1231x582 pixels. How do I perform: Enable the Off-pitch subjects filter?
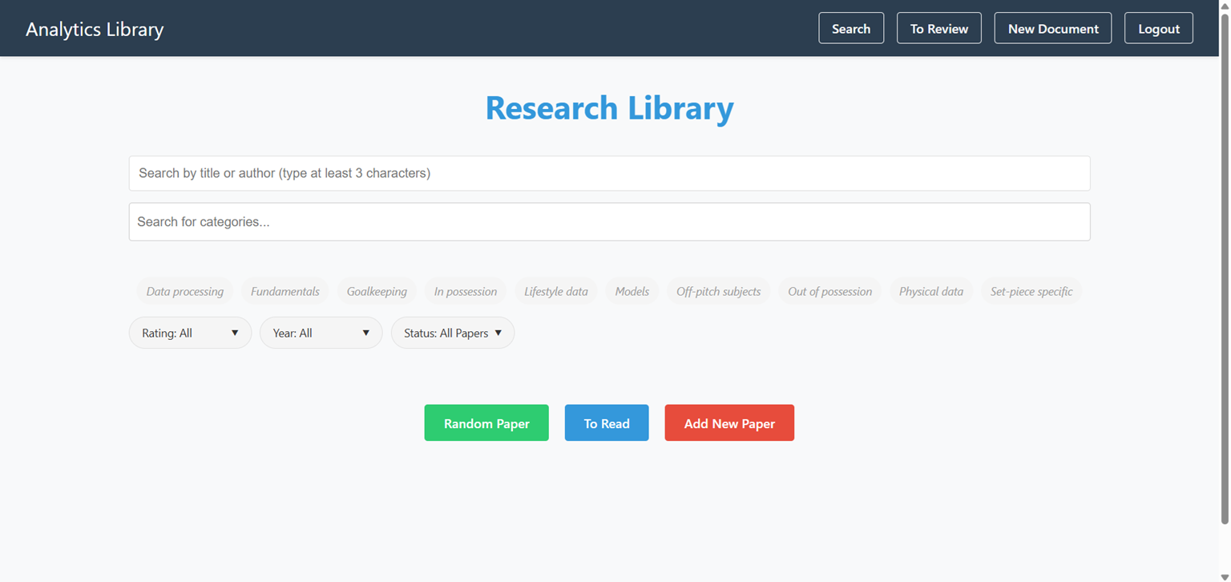718,291
